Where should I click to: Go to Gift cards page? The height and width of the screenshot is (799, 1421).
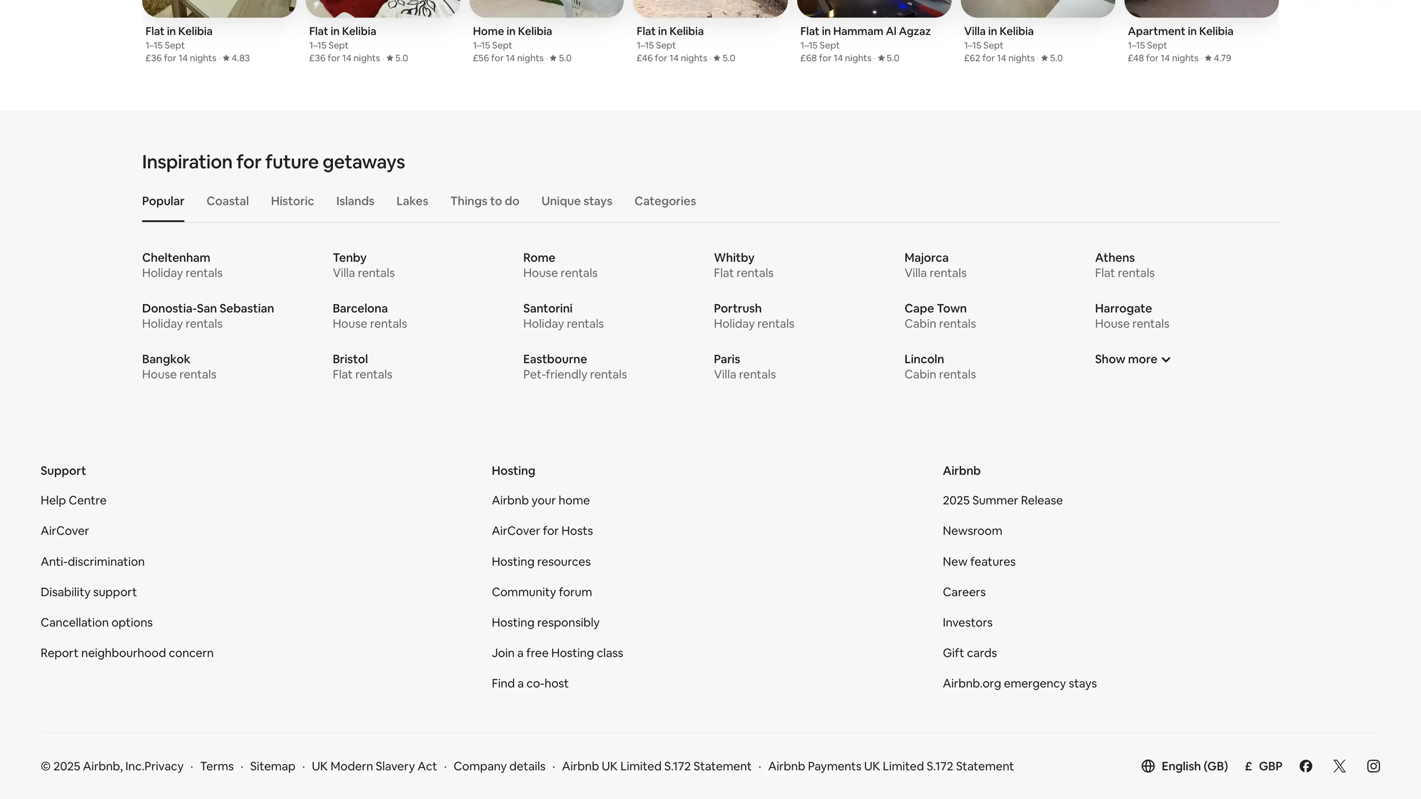pyautogui.click(x=969, y=653)
